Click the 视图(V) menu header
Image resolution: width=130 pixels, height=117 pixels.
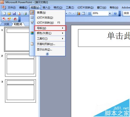tap(35, 8)
